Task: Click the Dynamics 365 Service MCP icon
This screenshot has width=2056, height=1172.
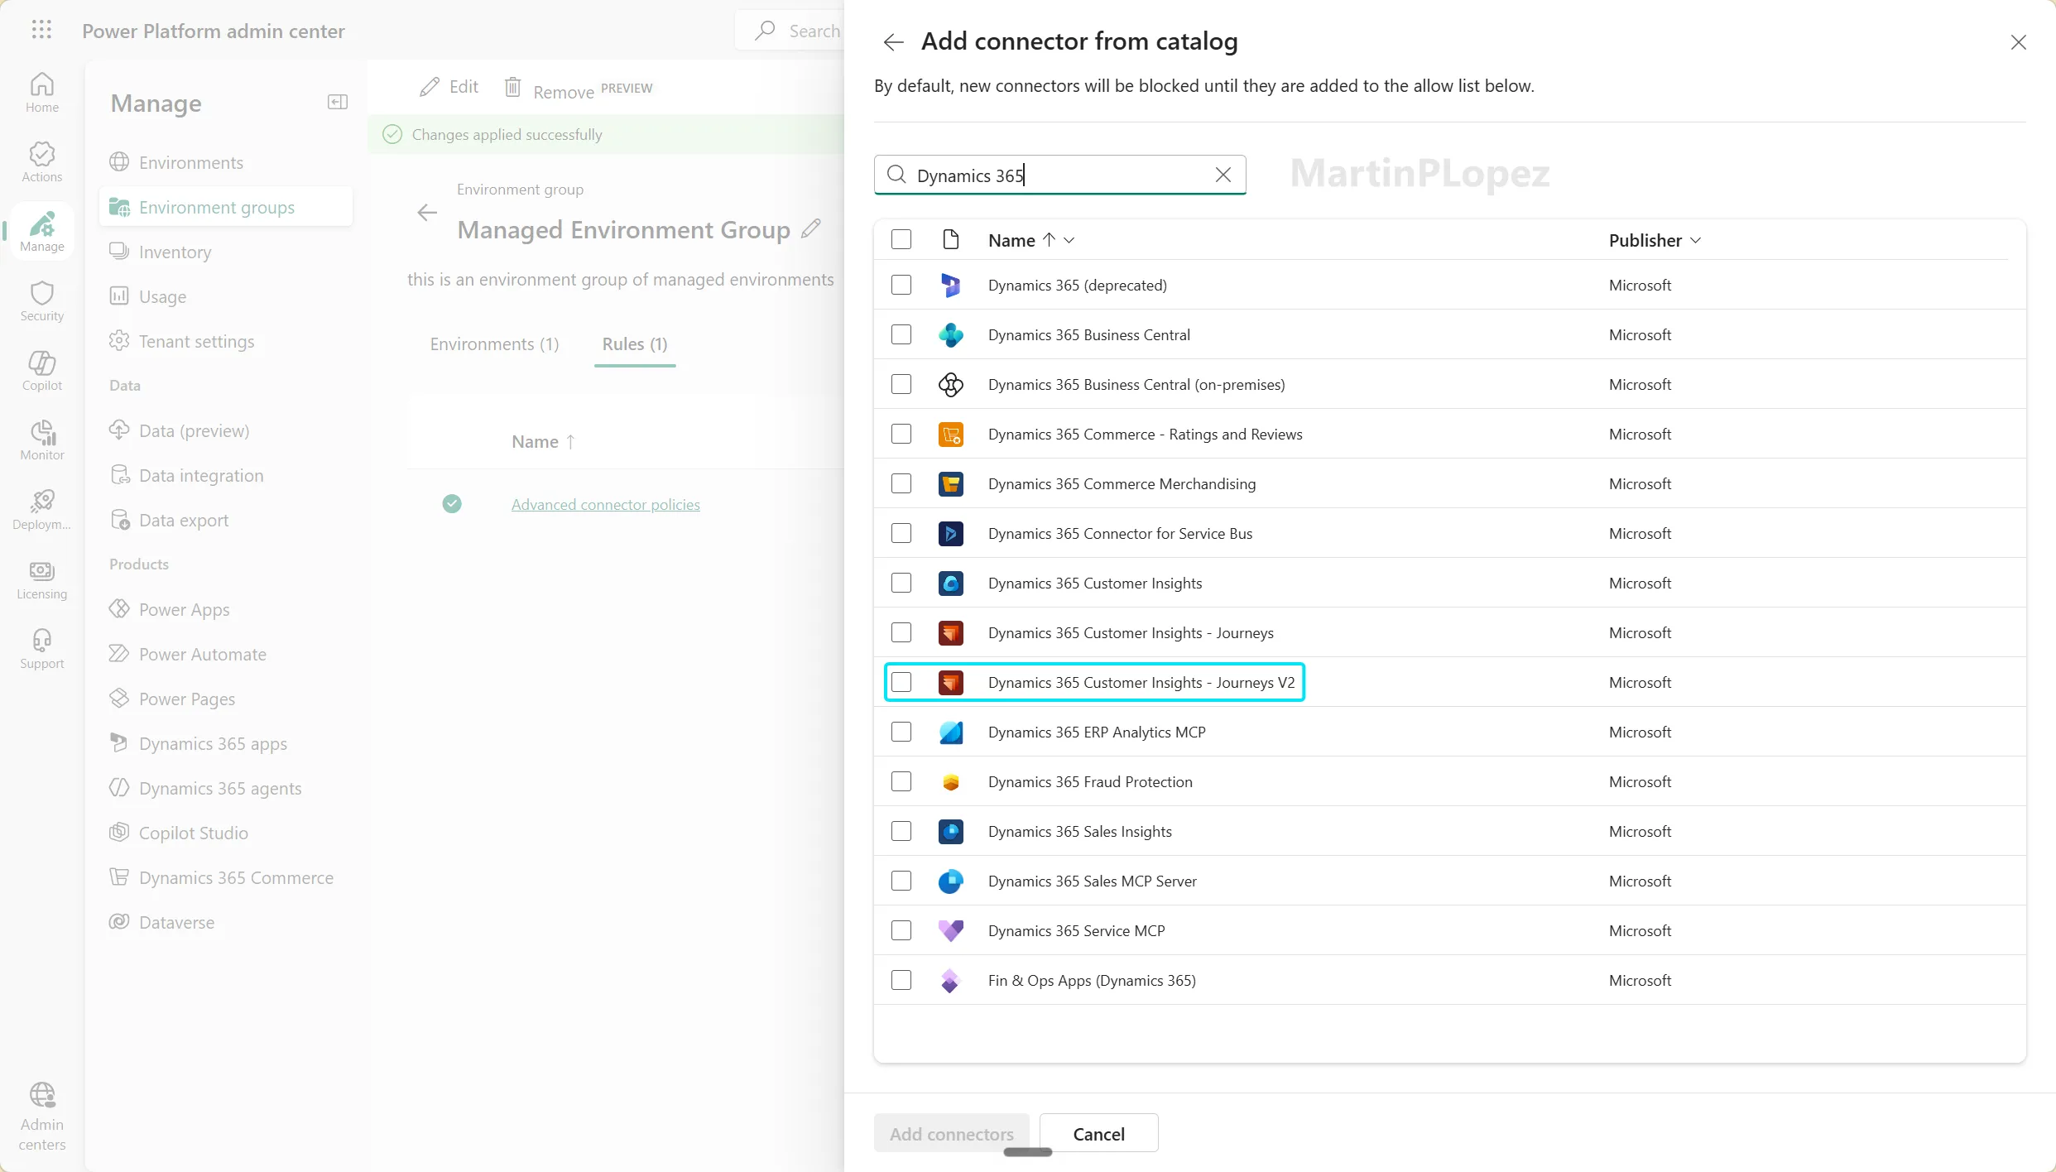Action: point(950,930)
